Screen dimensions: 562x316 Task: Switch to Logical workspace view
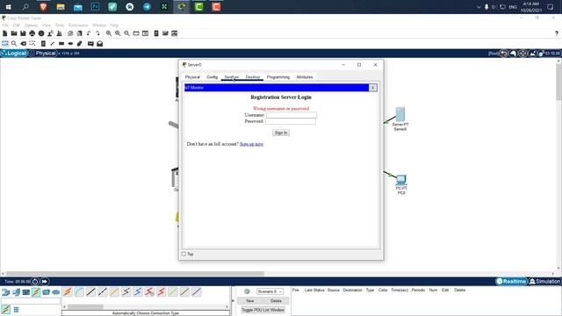14,53
